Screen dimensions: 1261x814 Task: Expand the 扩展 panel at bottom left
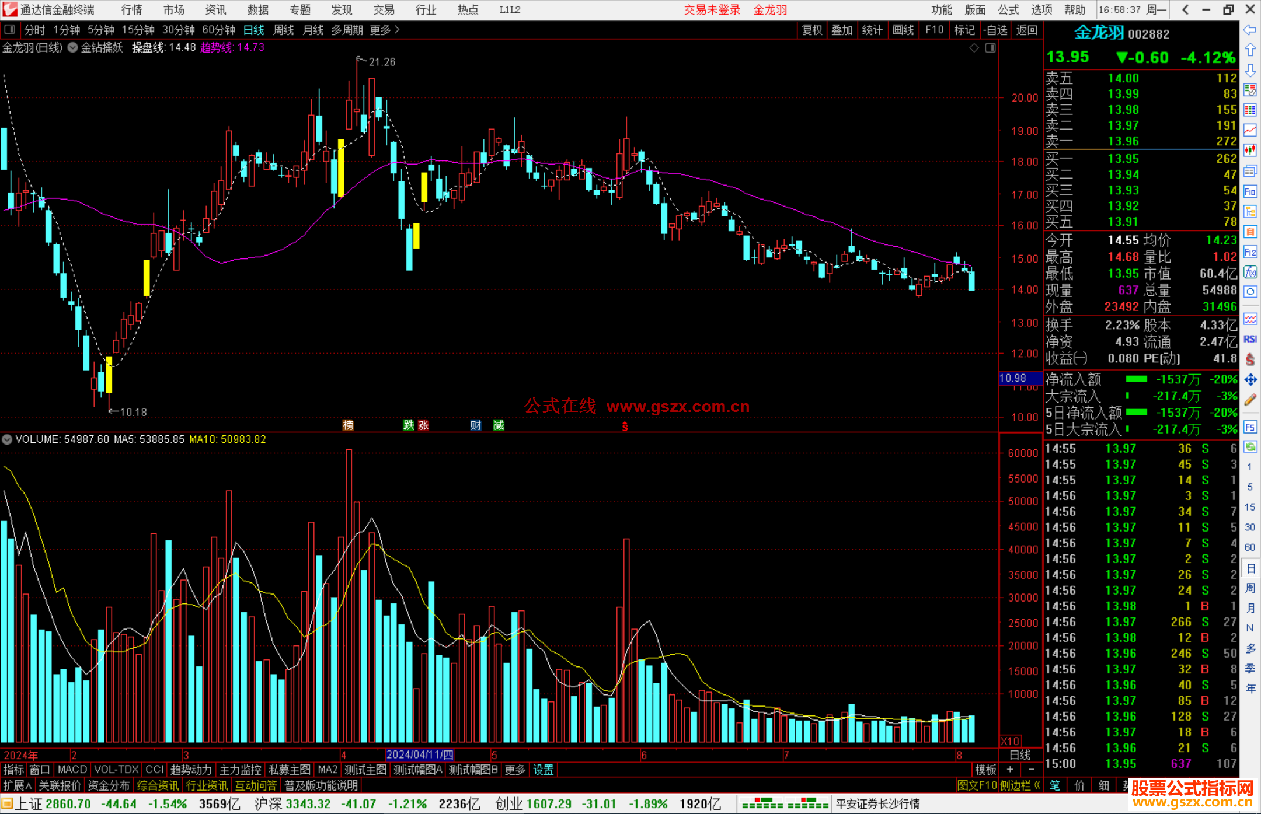(x=18, y=785)
